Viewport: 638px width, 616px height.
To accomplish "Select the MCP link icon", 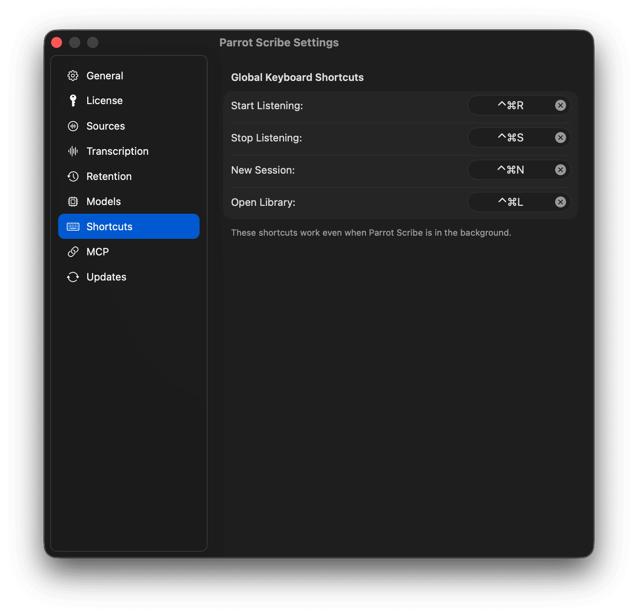I will [73, 251].
